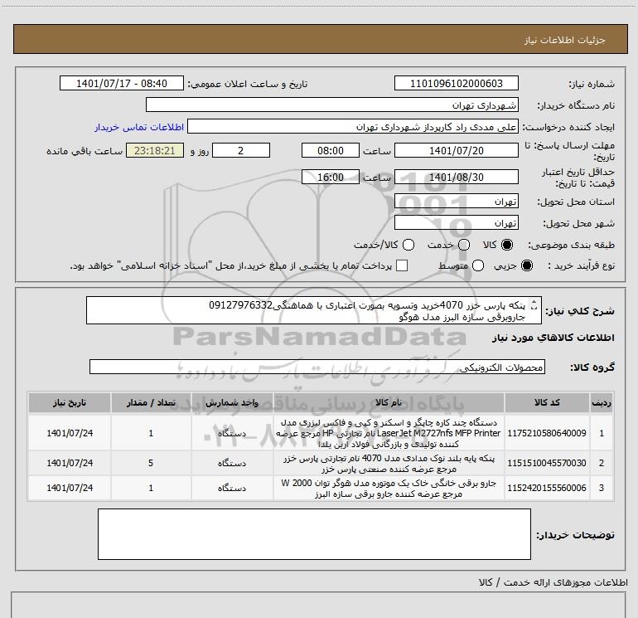Click the اطلاعات مجوزهای ارائه خدمت / کالا heading
The image size is (638, 618).
tap(553, 582)
